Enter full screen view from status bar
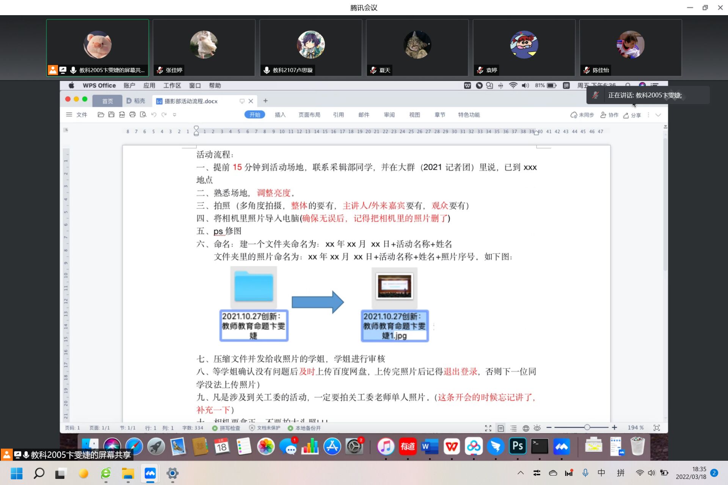The height and width of the screenshot is (485, 728). [x=488, y=428]
